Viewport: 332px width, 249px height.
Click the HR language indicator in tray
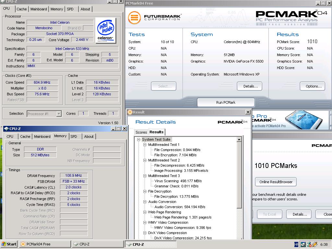(x=296, y=244)
